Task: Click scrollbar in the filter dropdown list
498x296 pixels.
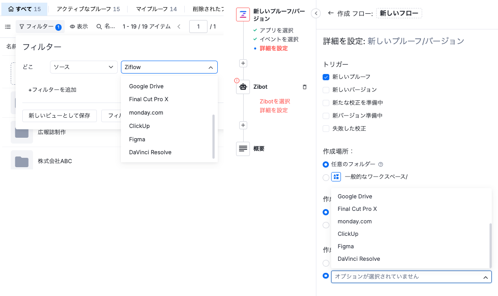Action: tap(213, 136)
